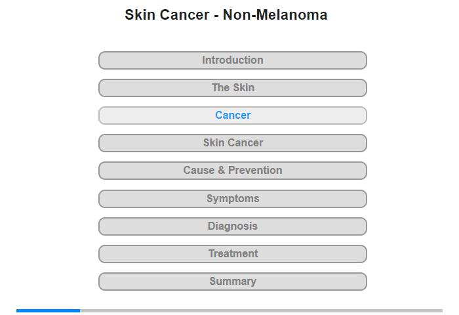The image size is (459, 315).
Task: Open the Diagnosis chapter
Action: (x=233, y=226)
